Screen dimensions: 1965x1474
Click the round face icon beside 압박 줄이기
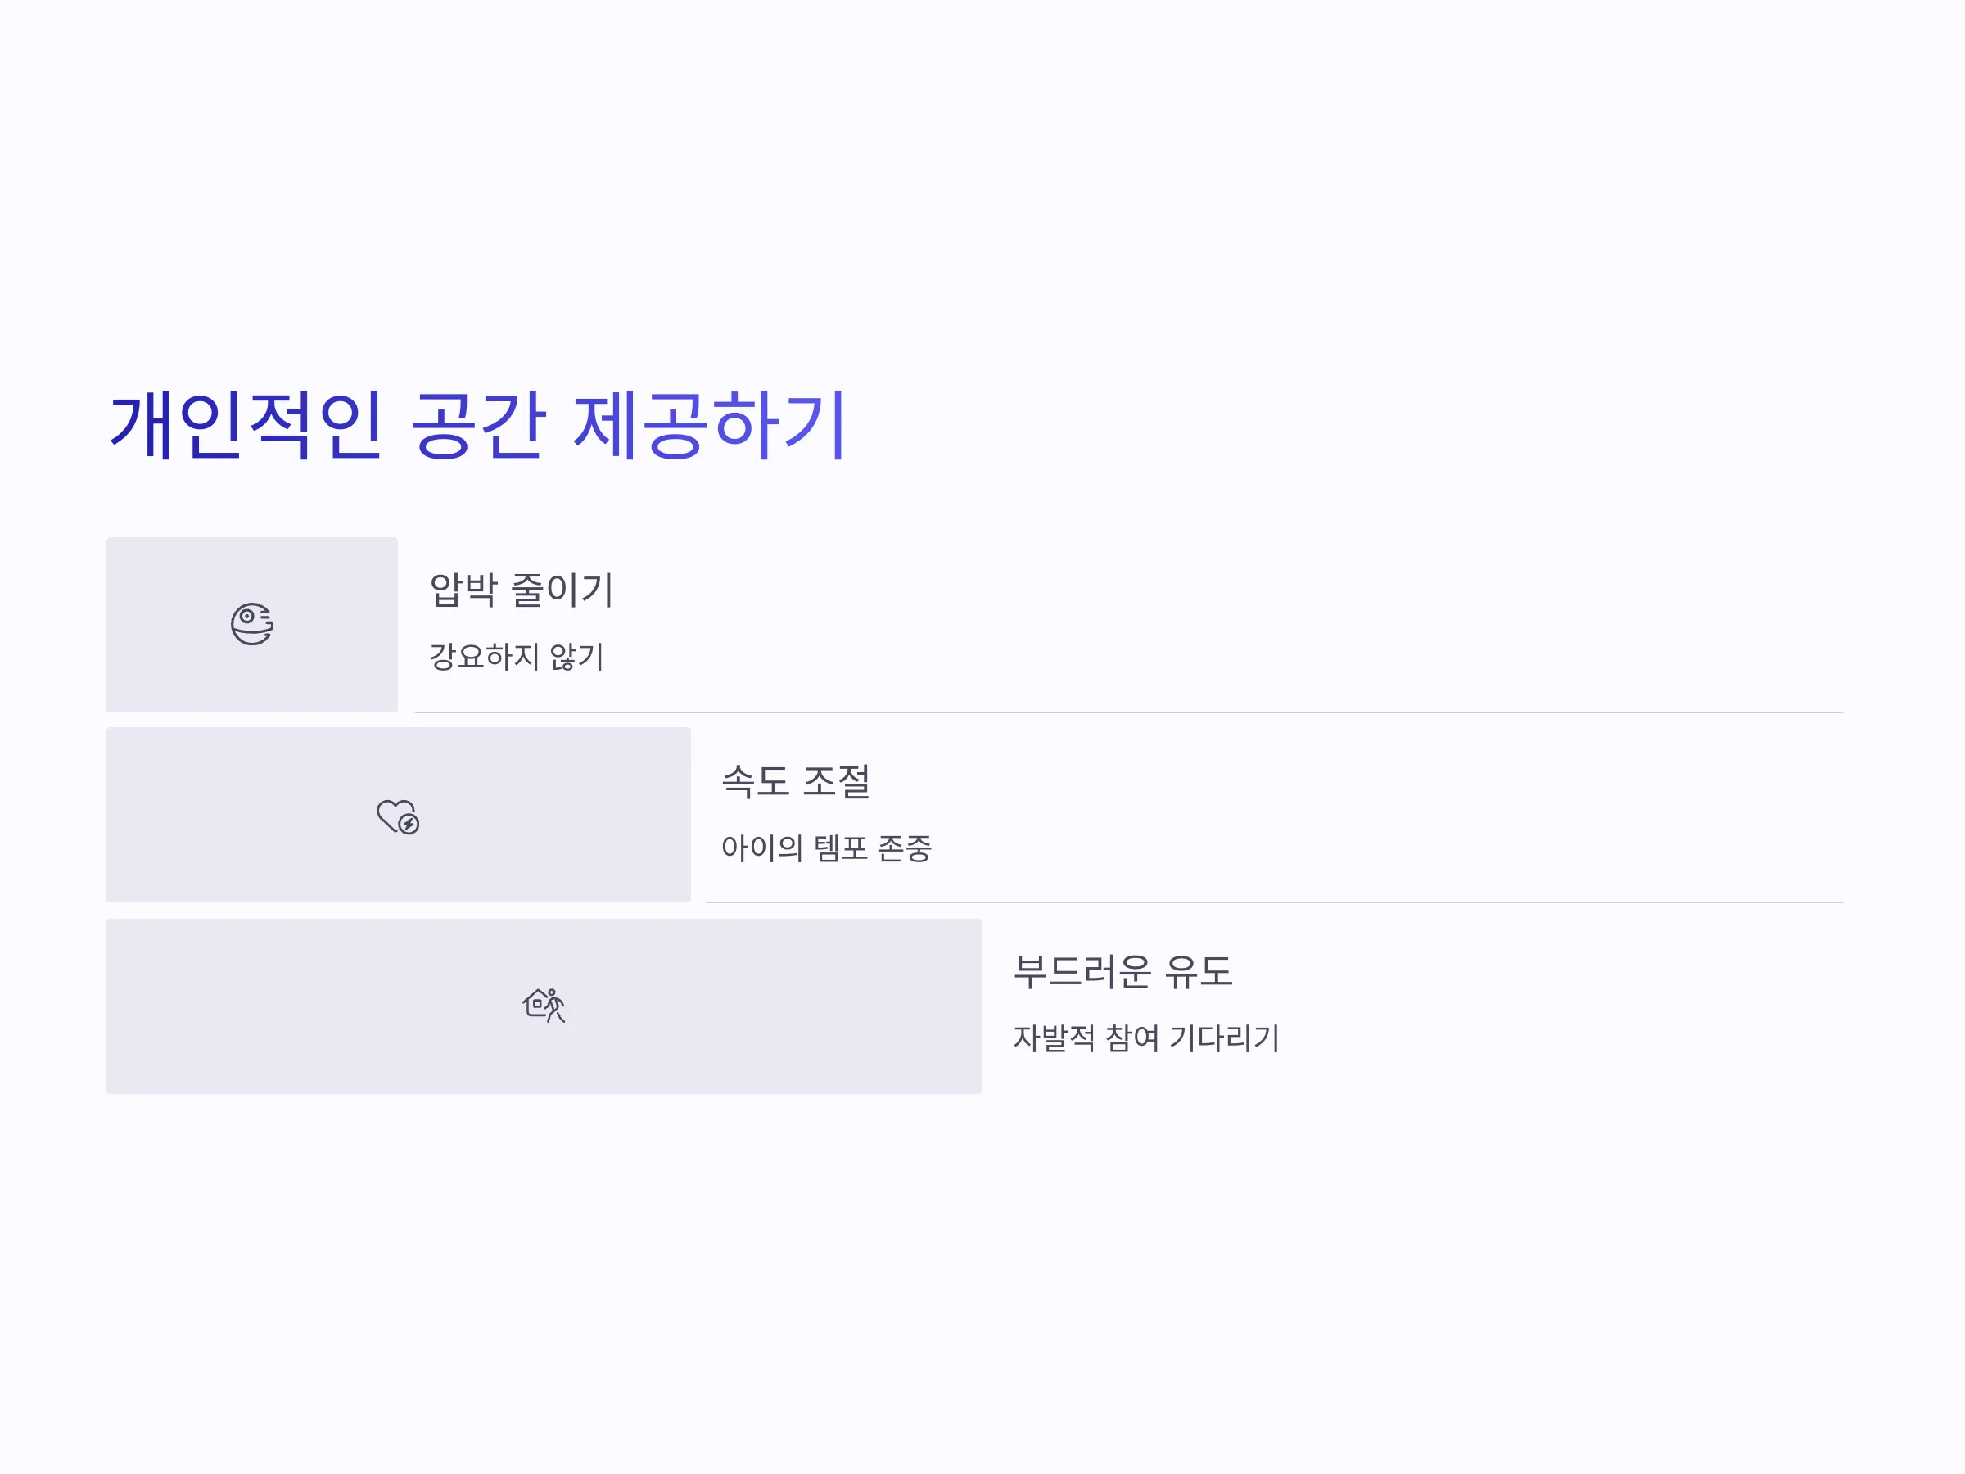pos(252,624)
